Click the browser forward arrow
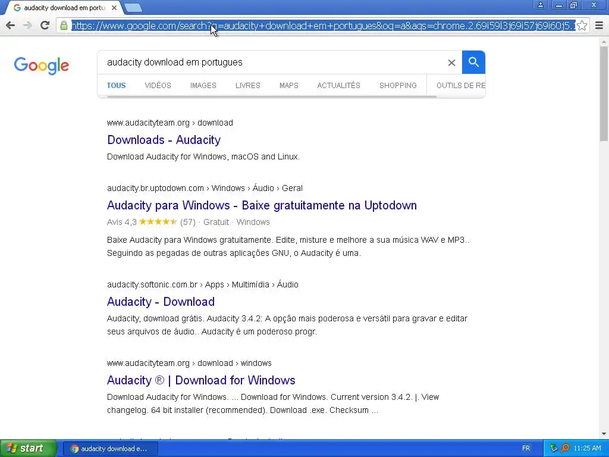This screenshot has height=457, width=609. point(27,25)
